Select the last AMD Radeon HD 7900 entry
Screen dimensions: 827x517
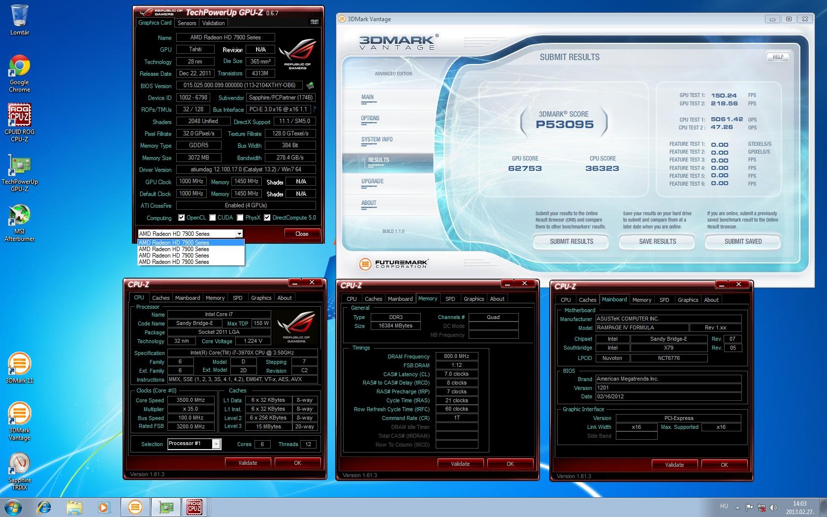click(191, 262)
